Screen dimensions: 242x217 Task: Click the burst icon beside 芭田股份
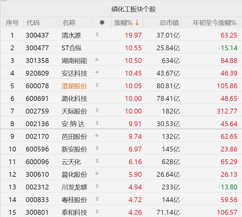pos(97,136)
